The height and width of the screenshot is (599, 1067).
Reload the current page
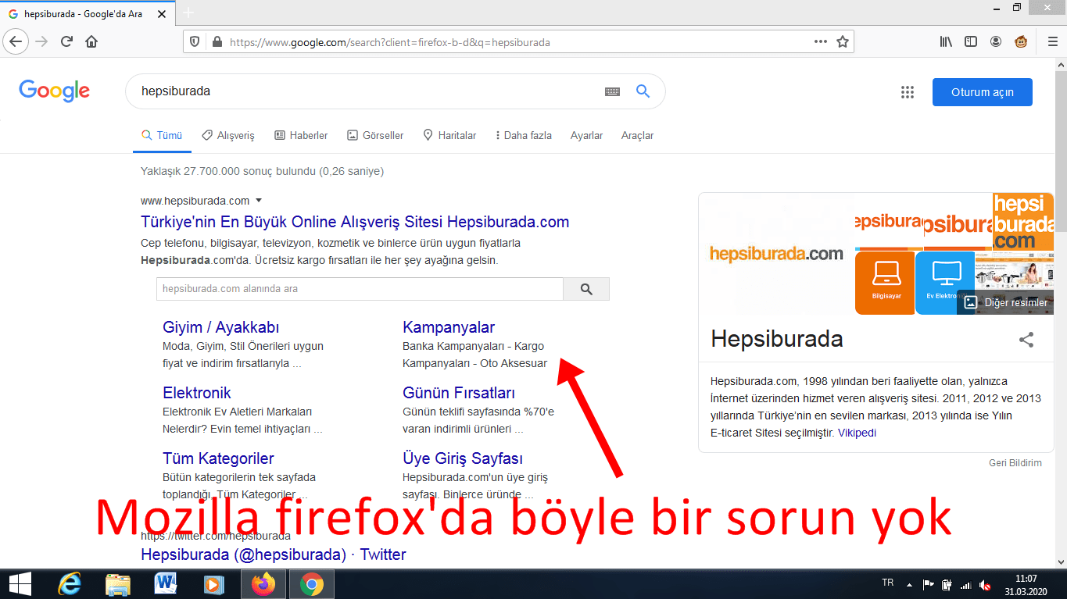click(x=66, y=41)
